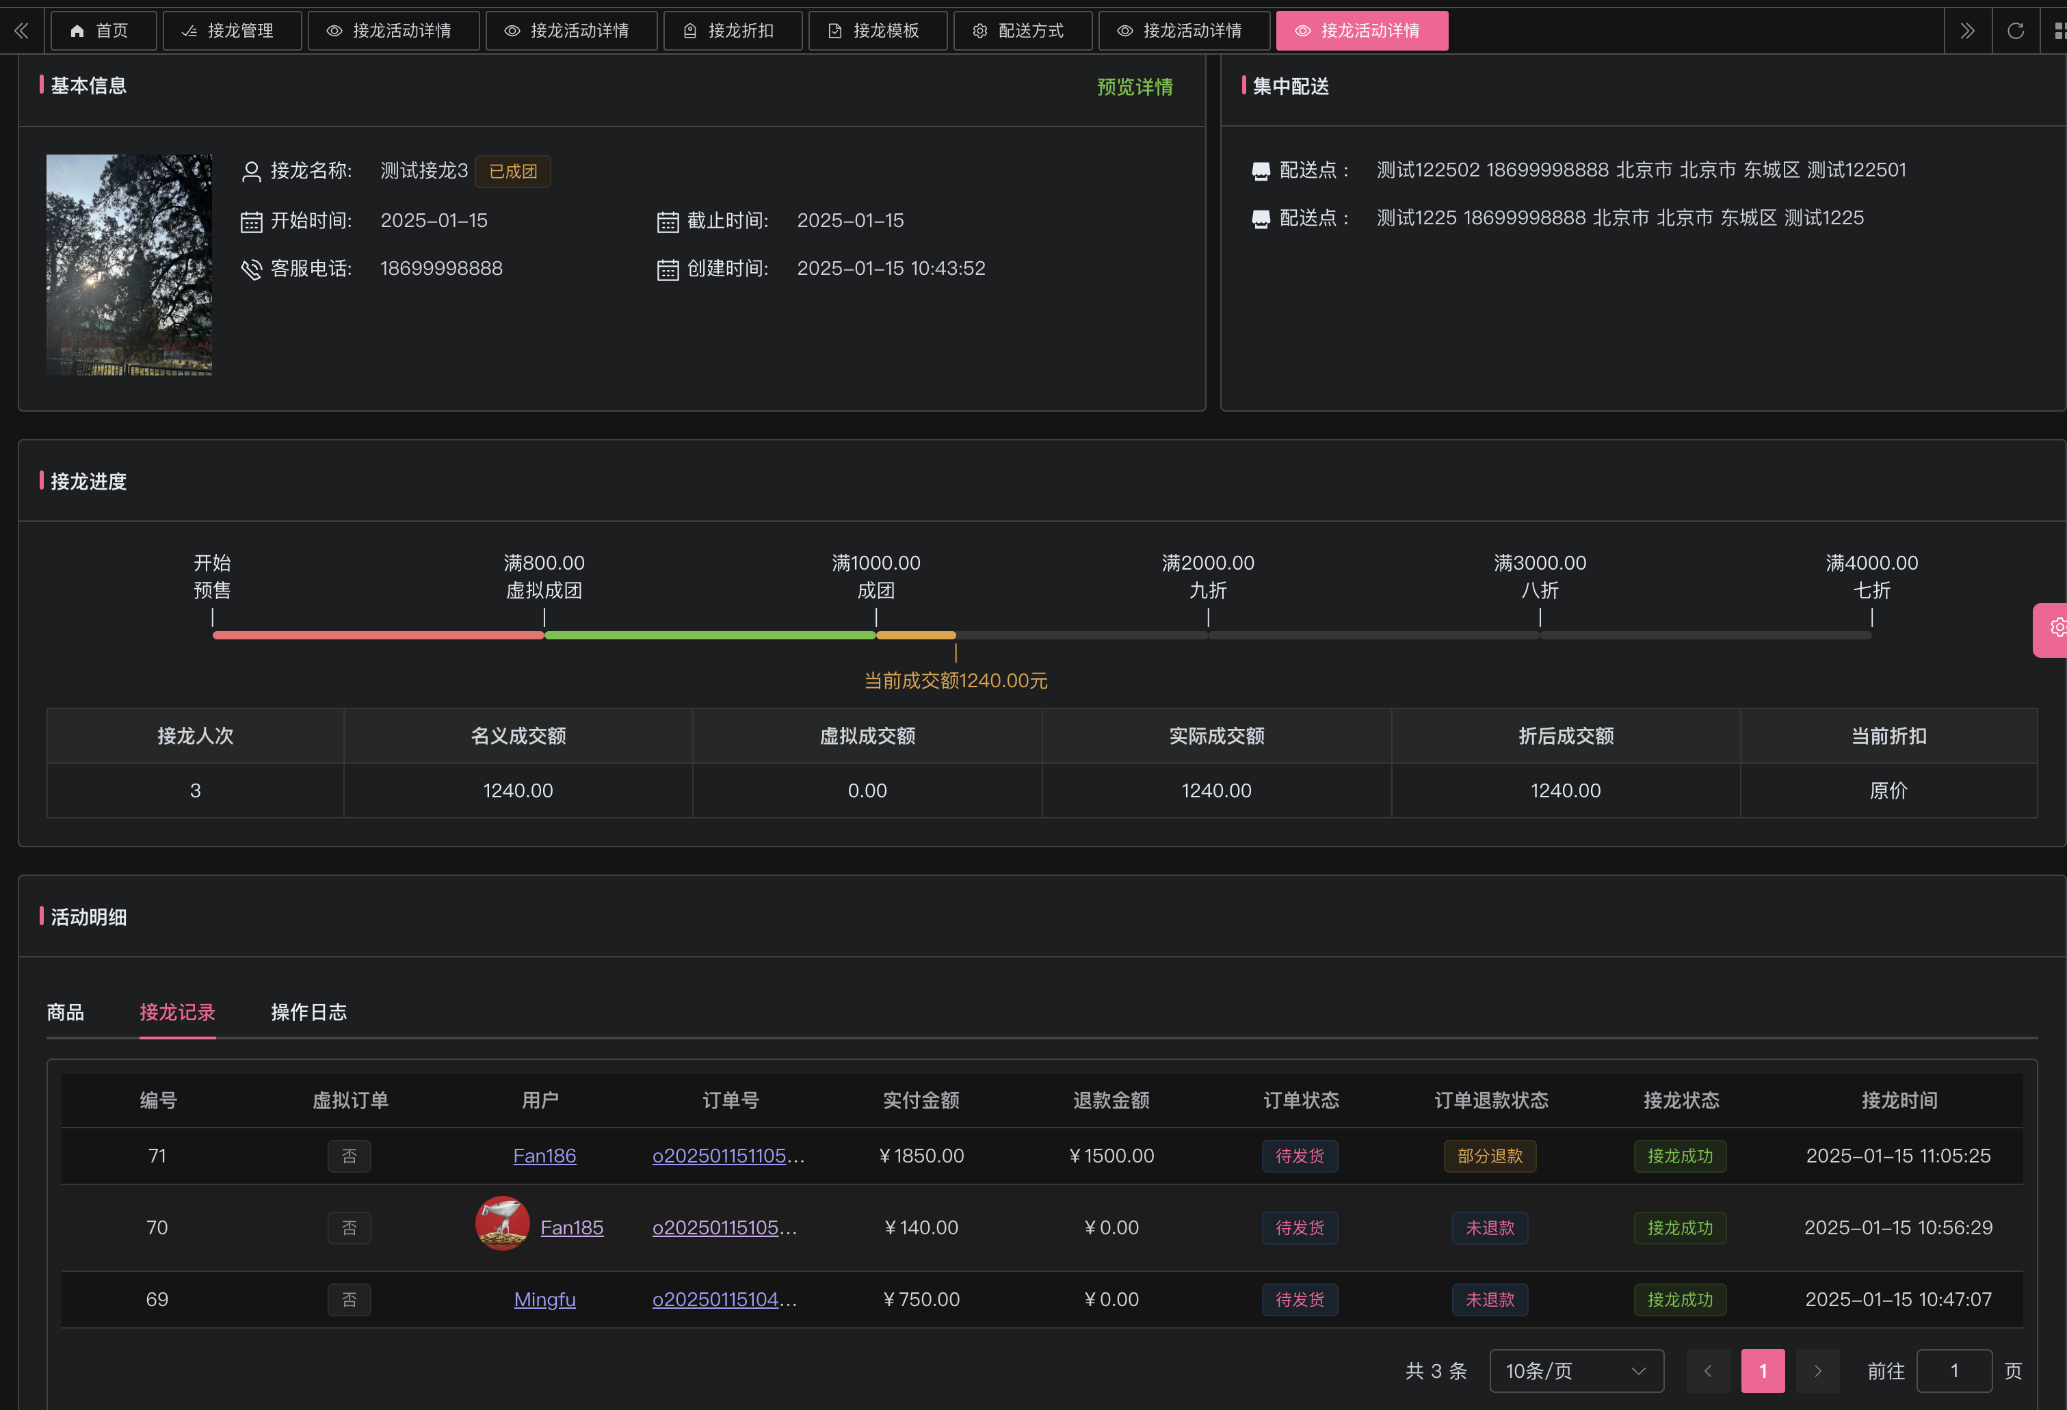Click 待发货 tag in row 70
Screen dimensions: 2067x1410
1300,1227
